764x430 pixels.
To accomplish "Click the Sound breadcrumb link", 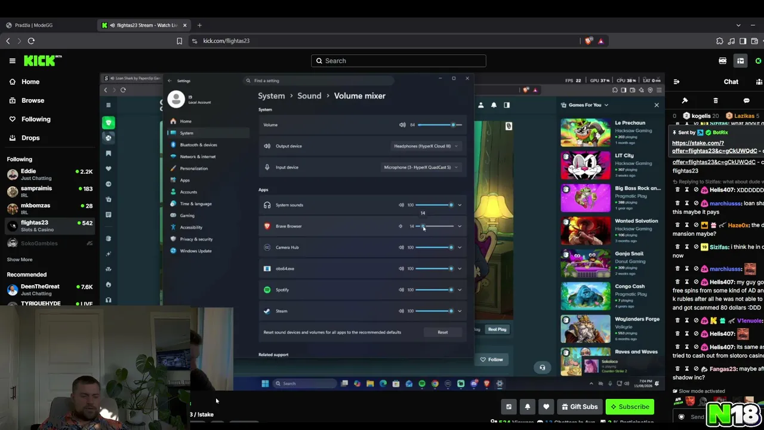I will pos(309,96).
